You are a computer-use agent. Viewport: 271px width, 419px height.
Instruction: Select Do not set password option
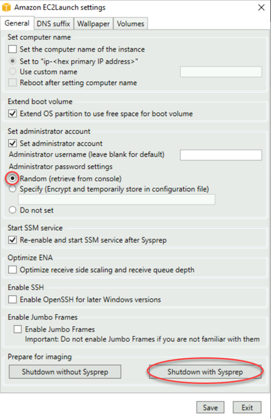coord(12,210)
